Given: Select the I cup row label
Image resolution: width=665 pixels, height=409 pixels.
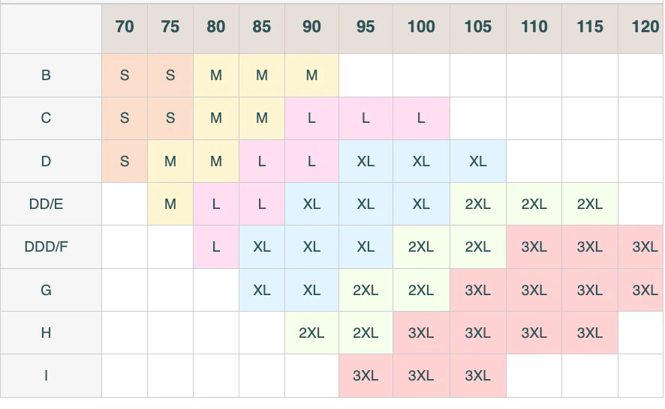Looking at the screenshot, I should (x=47, y=375).
